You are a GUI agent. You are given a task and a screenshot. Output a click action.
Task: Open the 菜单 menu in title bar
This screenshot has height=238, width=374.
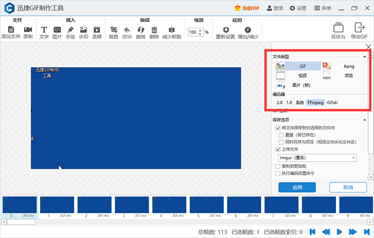pos(322,8)
